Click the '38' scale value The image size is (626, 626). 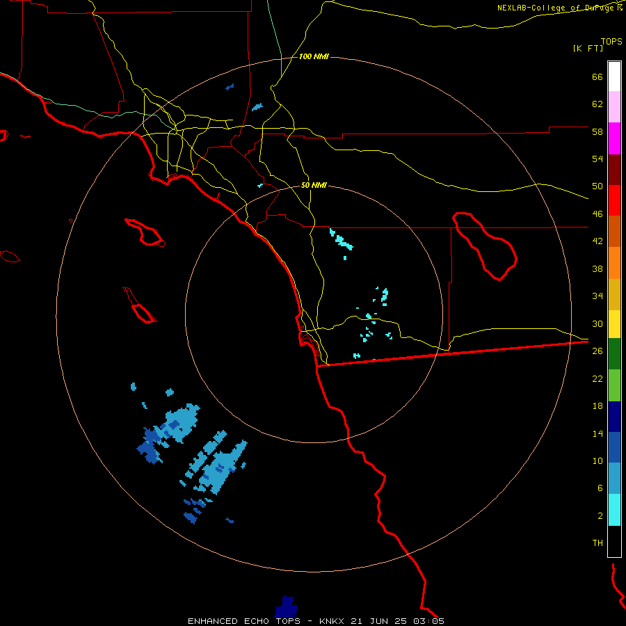(597, 268)
